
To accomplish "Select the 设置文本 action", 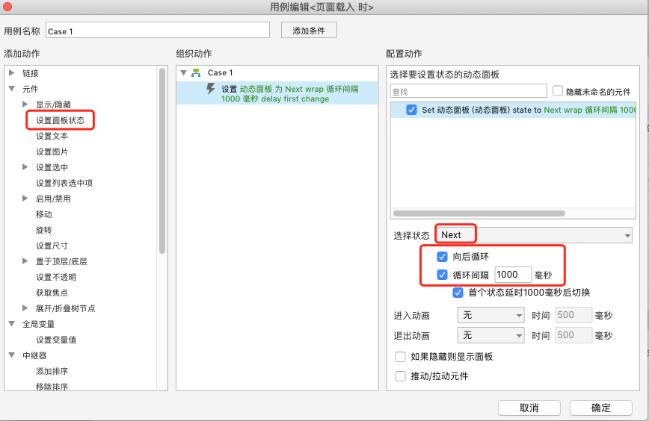I will click(52, 136).
